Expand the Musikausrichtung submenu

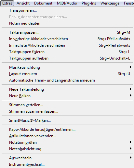(x=67, y=67)
